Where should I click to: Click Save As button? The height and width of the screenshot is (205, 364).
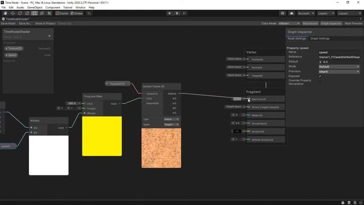(x=25, y=23)
